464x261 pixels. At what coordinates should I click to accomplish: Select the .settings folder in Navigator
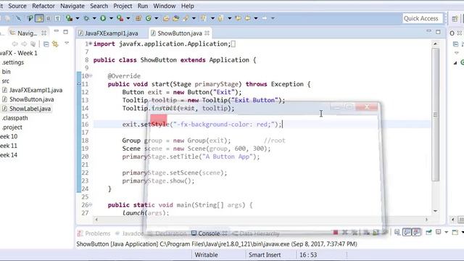pyautogui.click(x=13, y=62)
